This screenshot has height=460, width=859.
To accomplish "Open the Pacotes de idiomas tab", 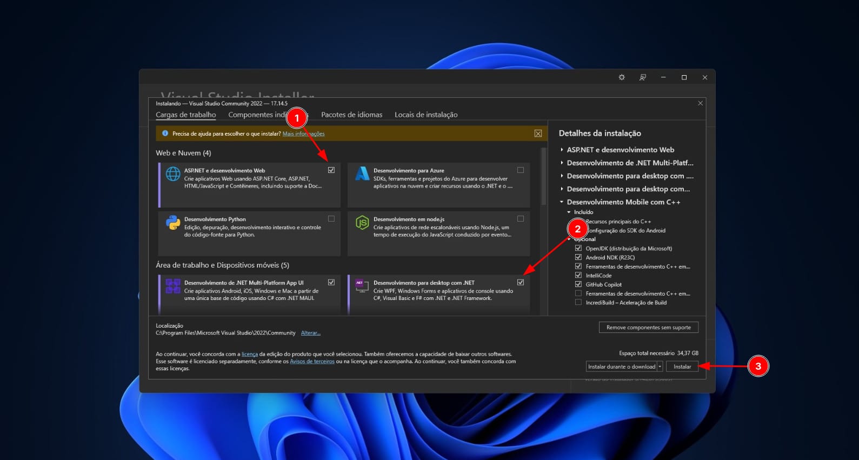I will pos(351,115).
